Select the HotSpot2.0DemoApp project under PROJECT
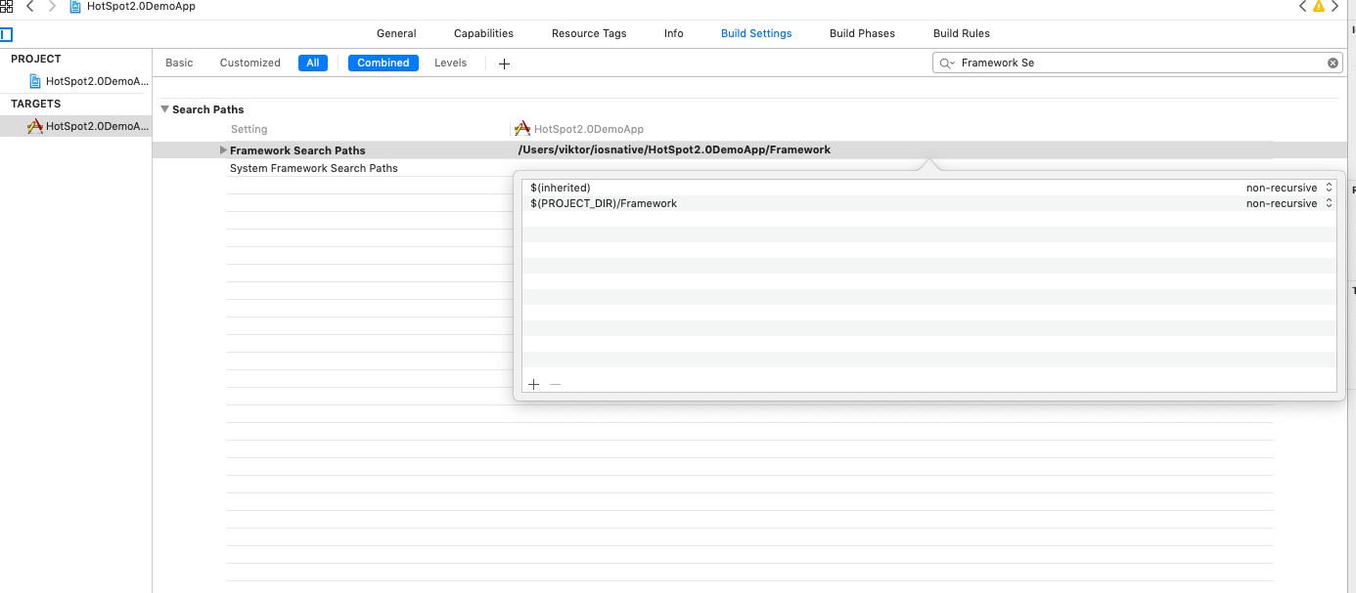Screen dimensions: 1356x593 (90, 81)
